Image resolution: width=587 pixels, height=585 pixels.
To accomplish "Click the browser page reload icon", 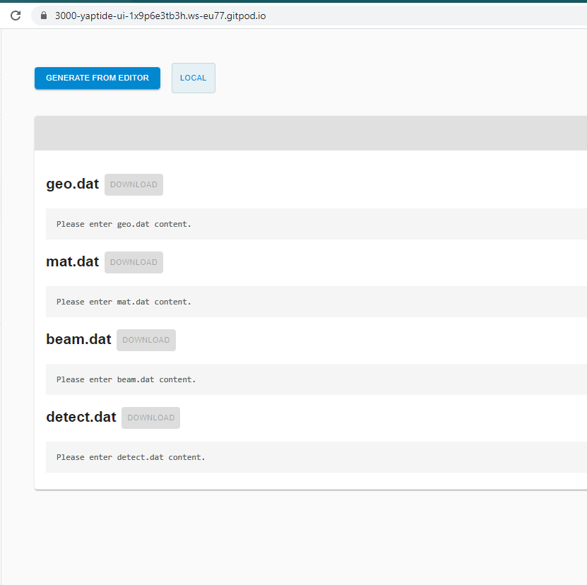I will point(15,16).
